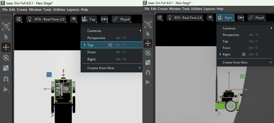Image resolution: width=274 pixels, height=123 pixels.
Task: Start simulation with Play button in left window
Action: 6,90
